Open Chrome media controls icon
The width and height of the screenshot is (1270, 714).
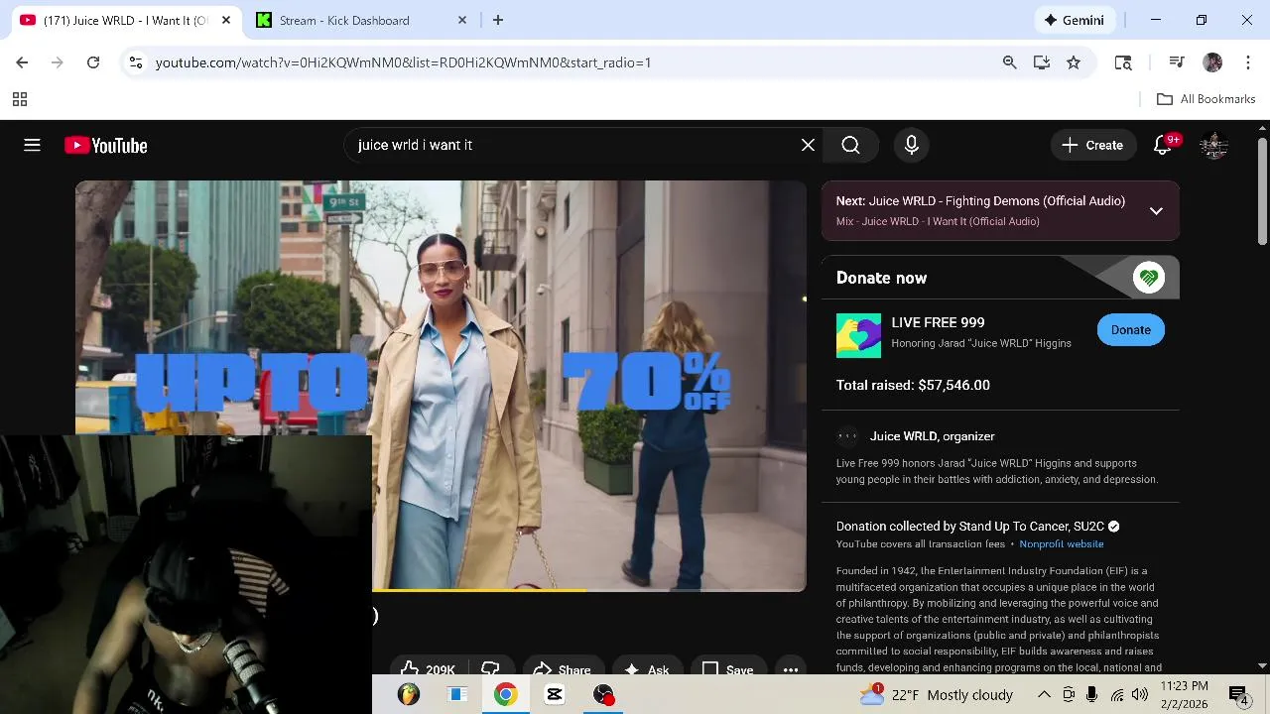tap(1177, 62)
